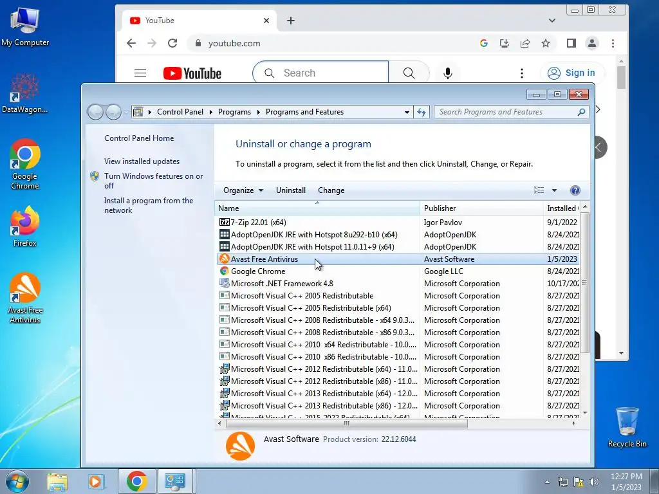The height and width of the screenshot is (494, 659).
Task: Click the refresh button beside the breadcrumb path
Action: click(422, 112)
